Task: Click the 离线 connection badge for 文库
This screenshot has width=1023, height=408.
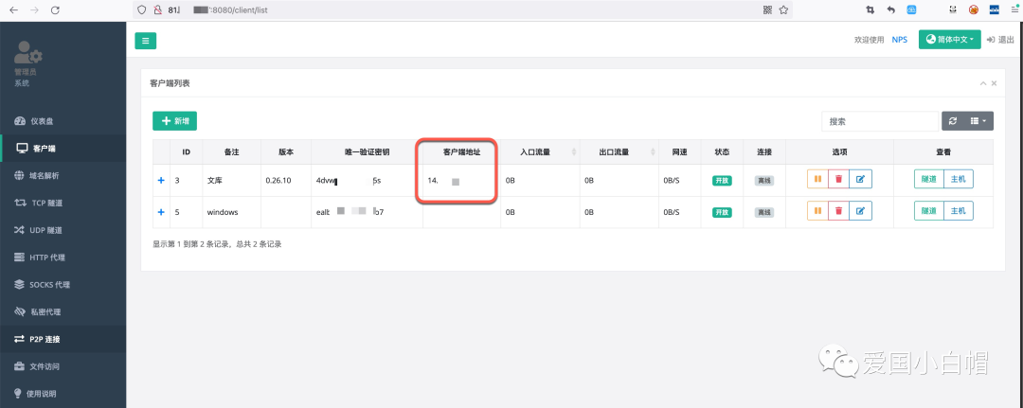Action: pos(764,181)
